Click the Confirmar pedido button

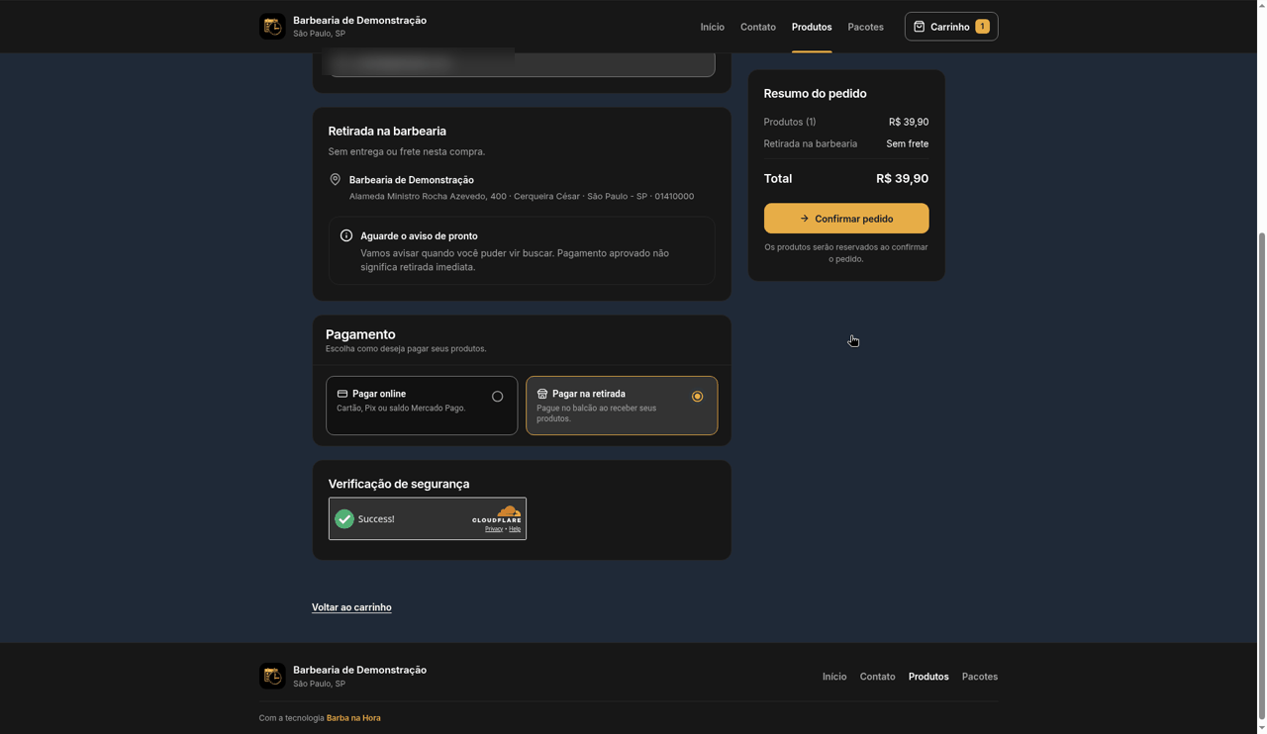point(846,219)
